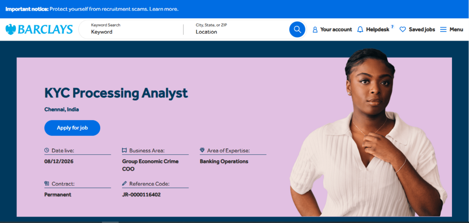Click the Business Area label
The image size is (469, 223).
click(x=147, y=150)
